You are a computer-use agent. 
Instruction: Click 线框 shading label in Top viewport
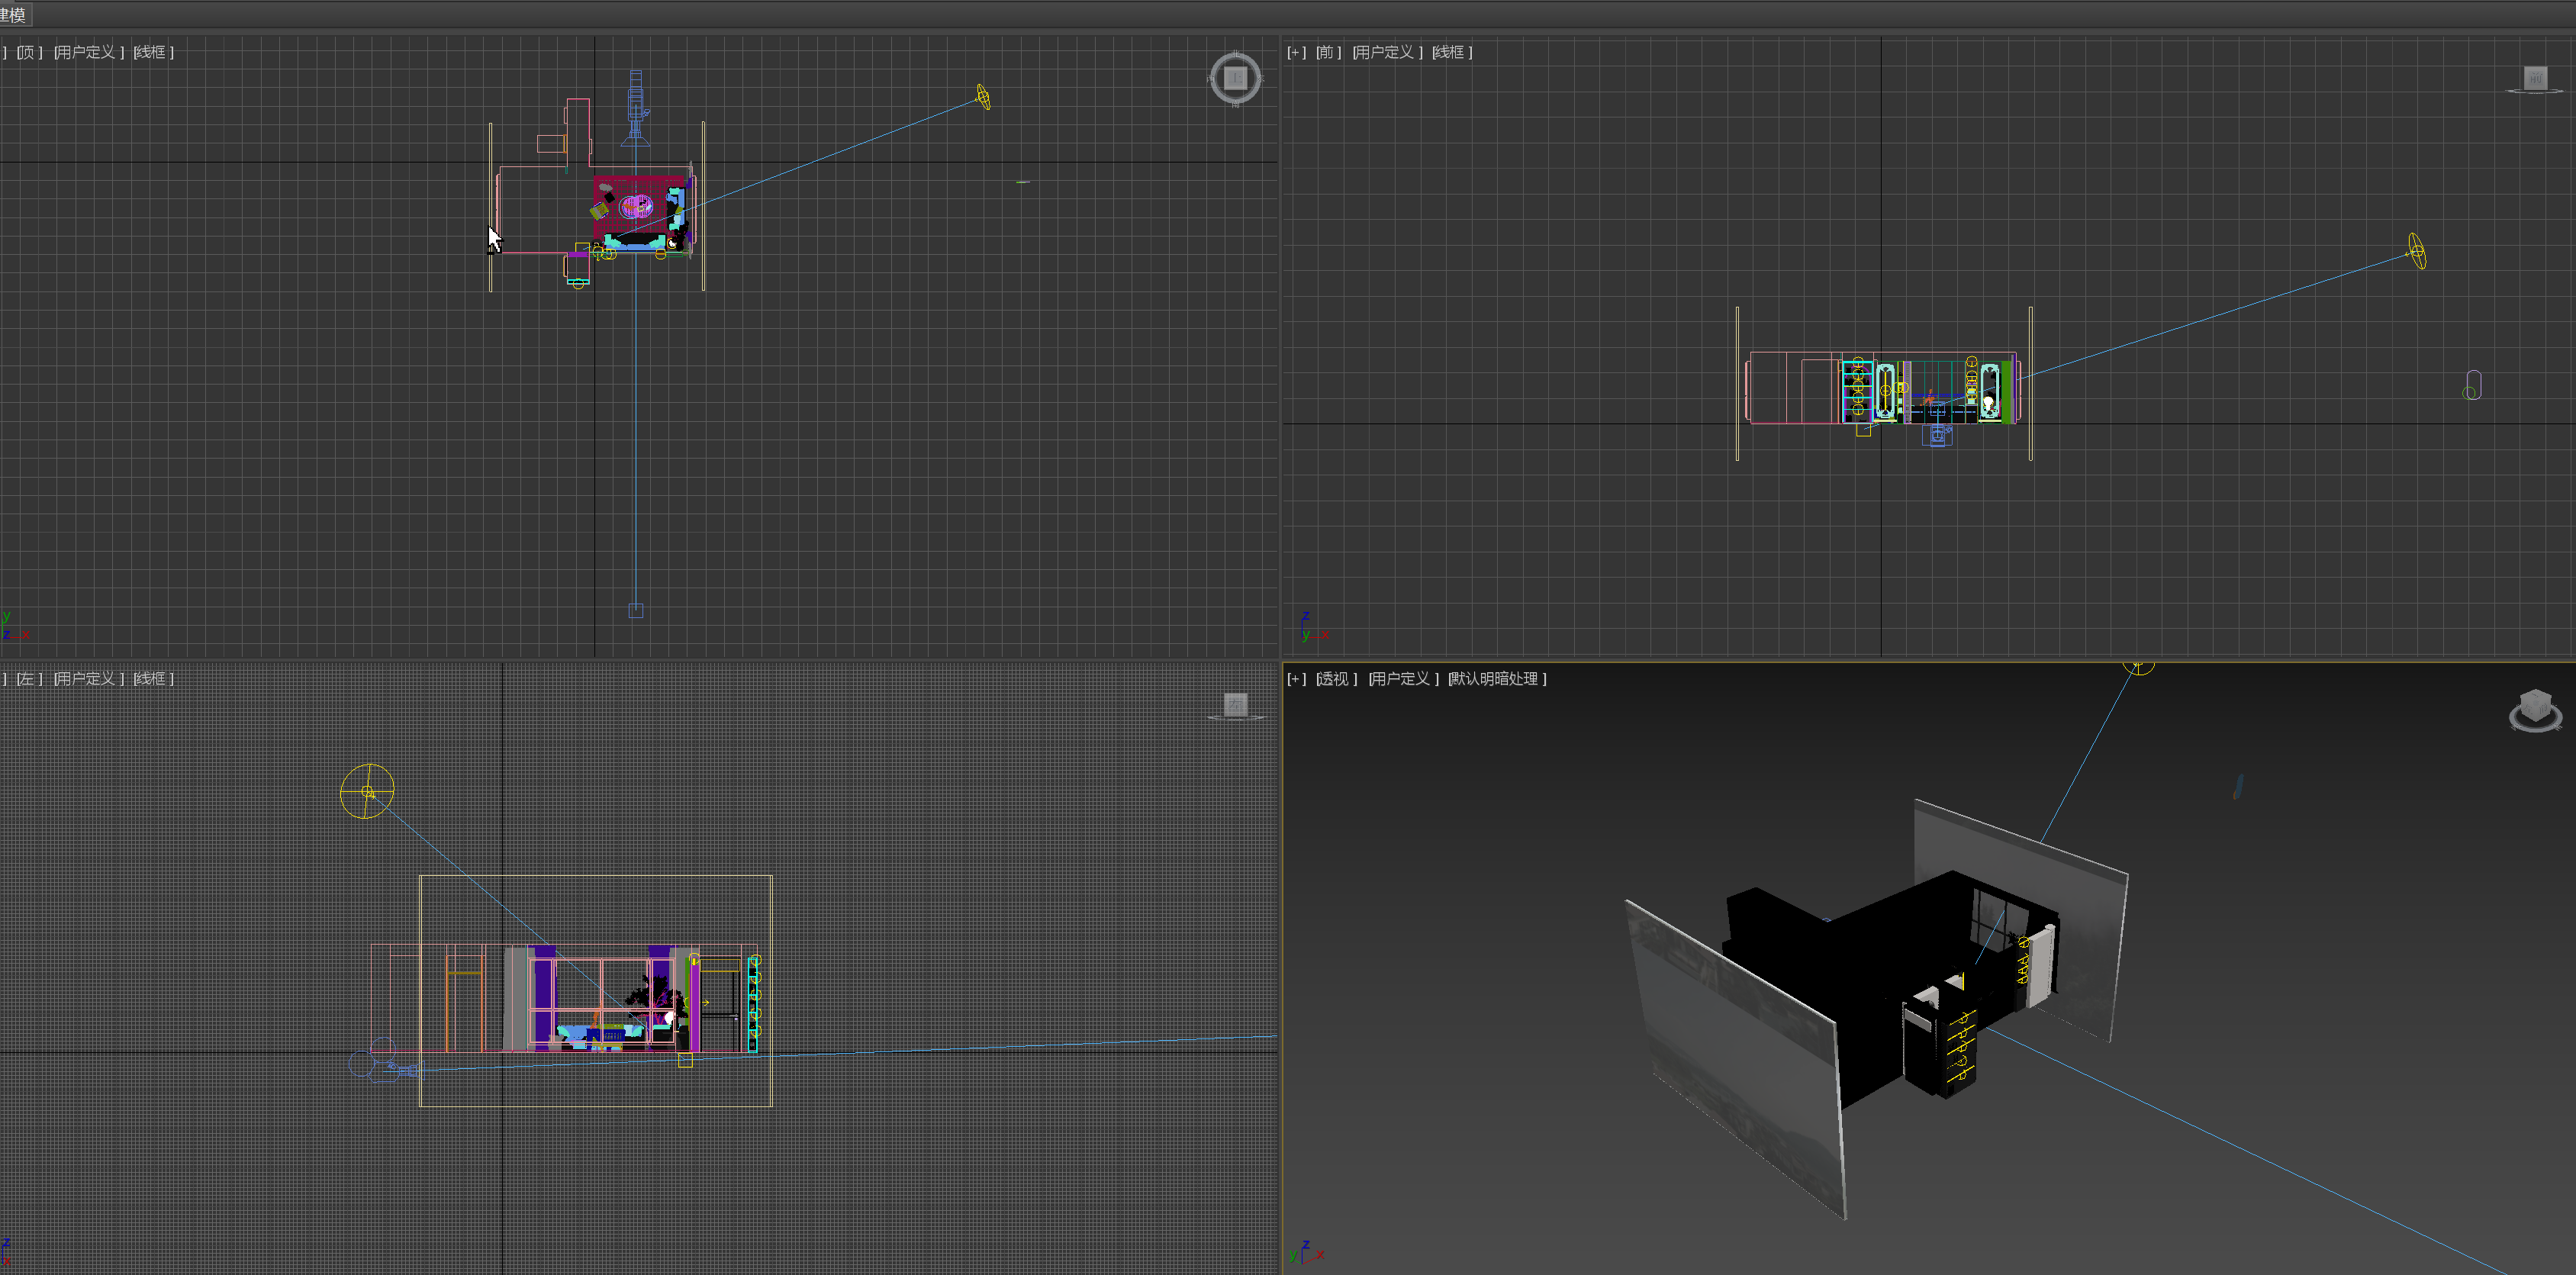(x=151, y=52)
